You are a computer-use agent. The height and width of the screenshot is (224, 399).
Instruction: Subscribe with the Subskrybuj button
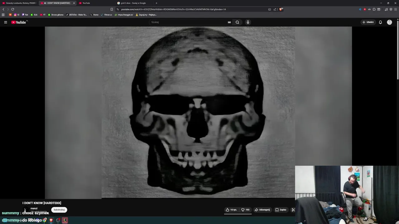(59, 210)
